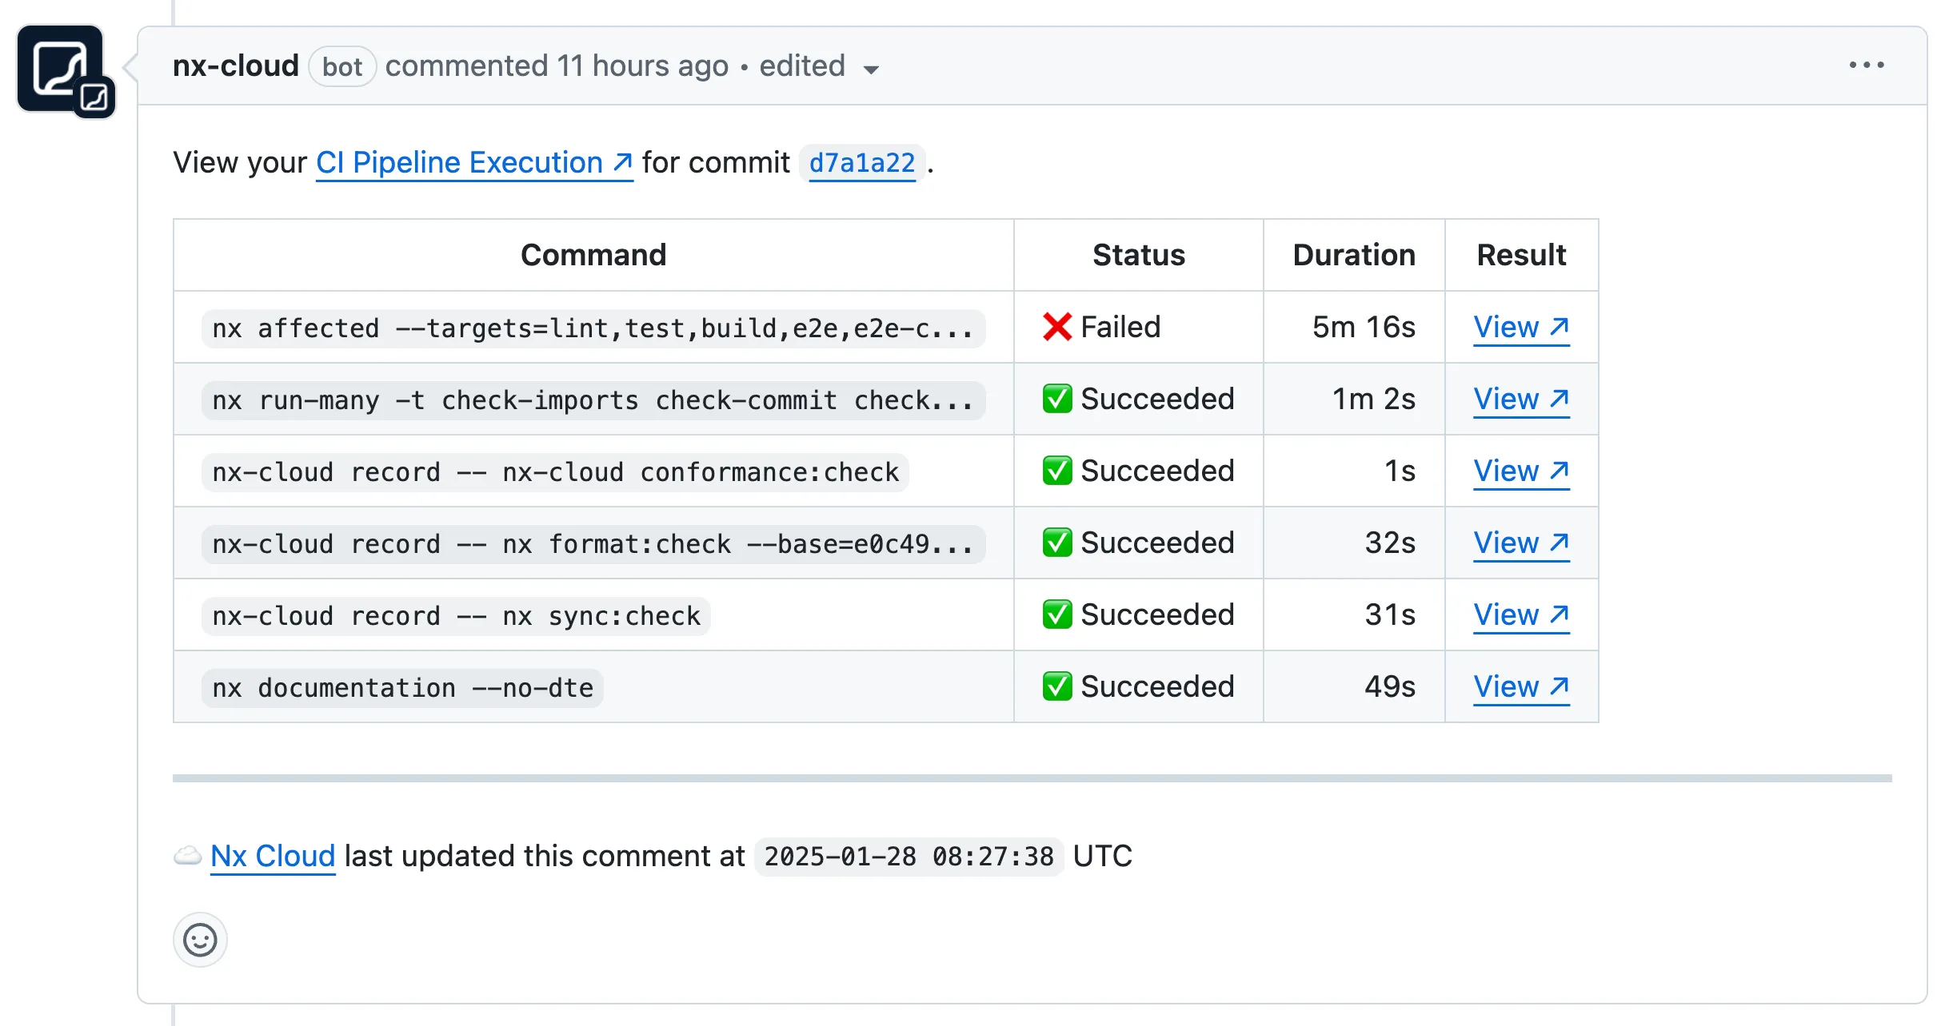Add an emoji reaction with smiley icon

click(200, 940)
